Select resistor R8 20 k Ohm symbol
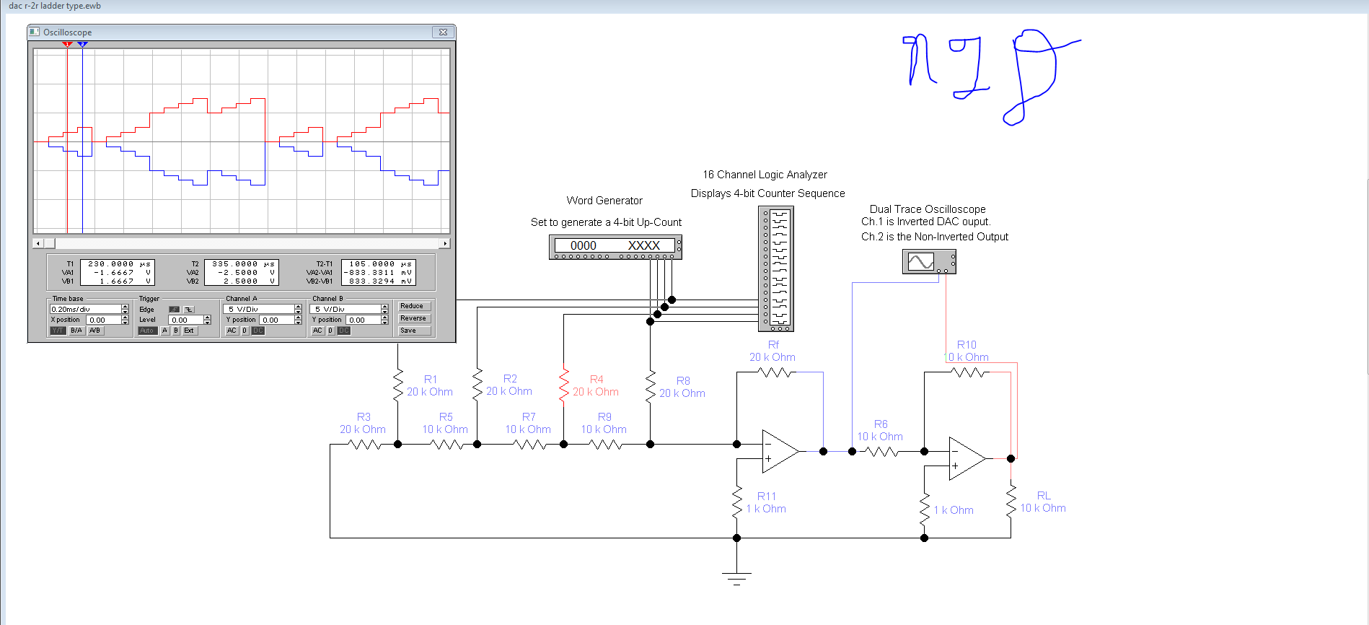Image resolution: width=1369 pixels, height=625 pixels. click(x=651, y=385)
